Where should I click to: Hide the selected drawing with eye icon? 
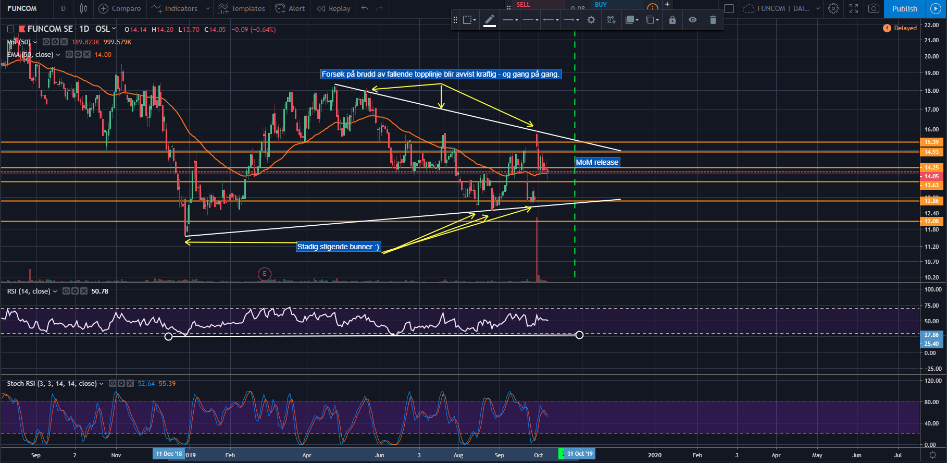pos(693,20)
